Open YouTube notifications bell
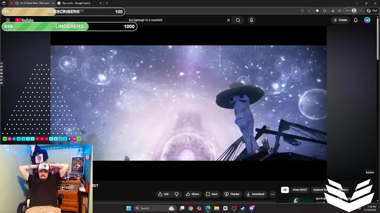This screenshot has height=213, width=380. pyautogui.click(x=356, y=20)
